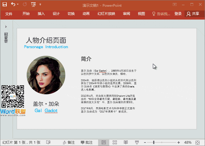Click the Undo arrow icon
205x146 pixels.
13,4
